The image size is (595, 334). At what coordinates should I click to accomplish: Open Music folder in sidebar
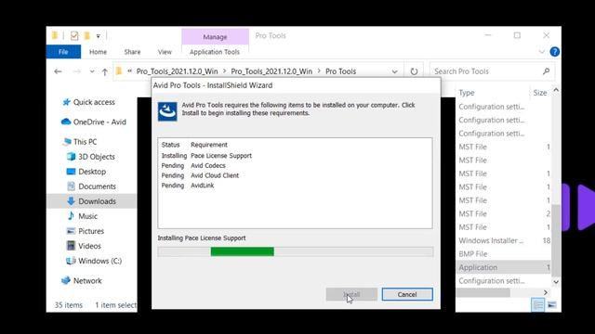83,216
